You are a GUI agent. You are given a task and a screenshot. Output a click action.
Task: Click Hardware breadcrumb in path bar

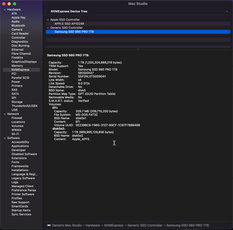[93, 225]
